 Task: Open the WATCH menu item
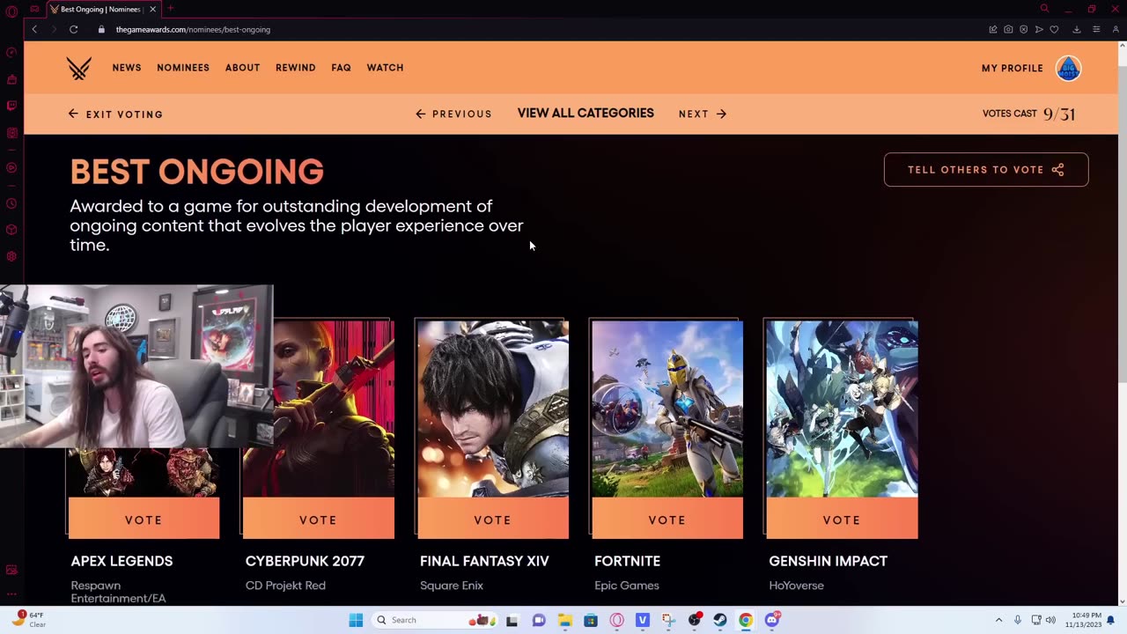click(x=385, y=68)
